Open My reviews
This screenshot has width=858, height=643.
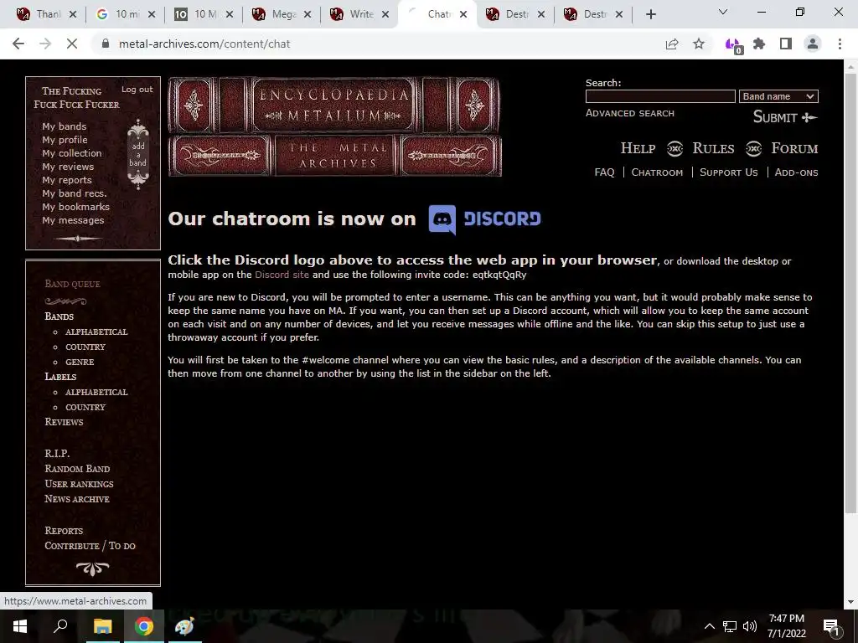[68, 167]
